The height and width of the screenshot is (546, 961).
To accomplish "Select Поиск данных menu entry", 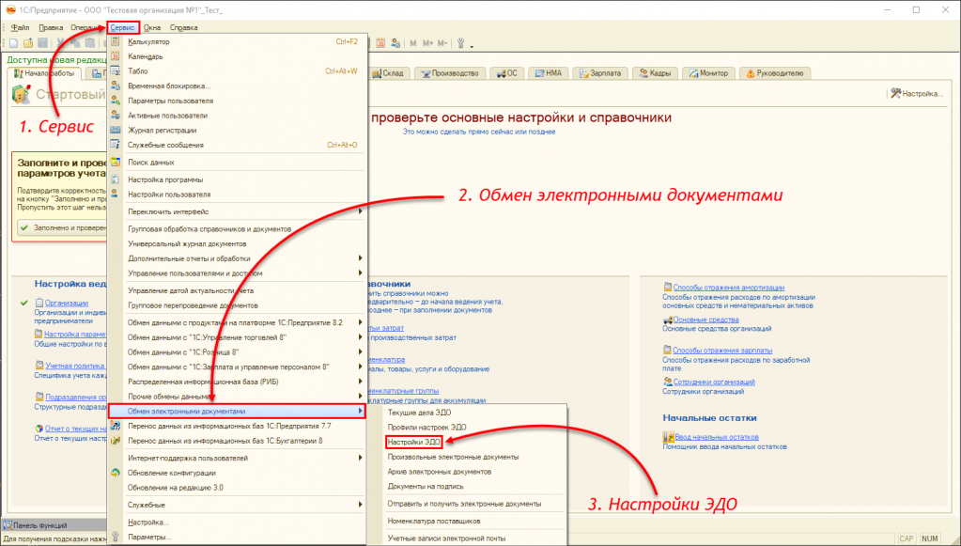I will [x=238, y=163].
